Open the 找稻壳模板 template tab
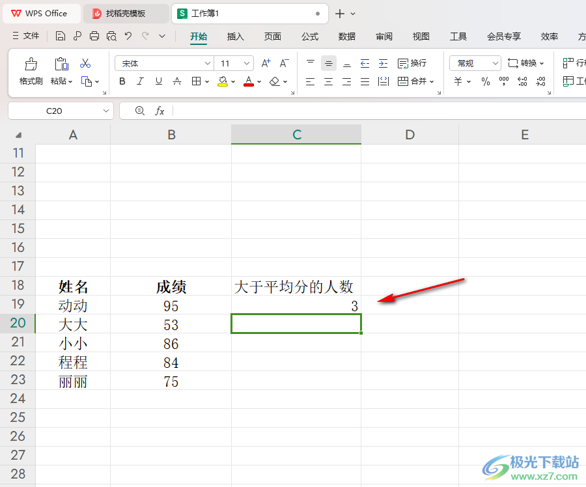This screenshot has height=487, width=586. [126, 14]
